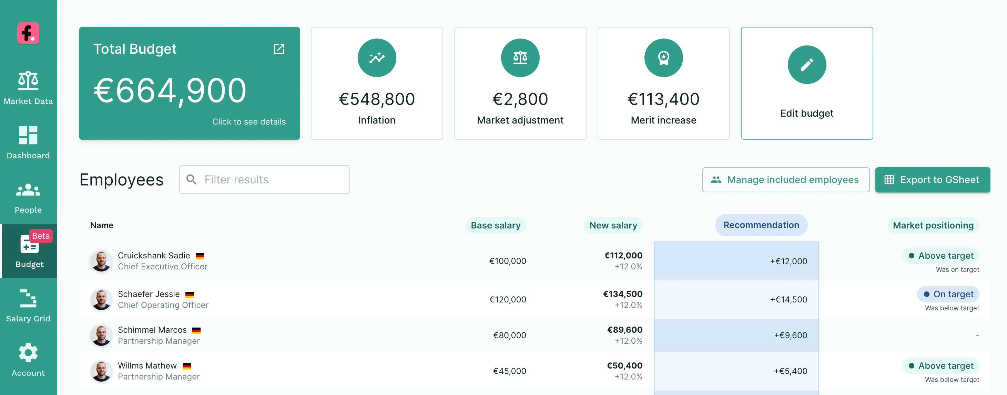The width and height of the screenshot is (1007, 395).
Task: Select the New salary column header
Action: pyautogui.click(x=612, y=225)
